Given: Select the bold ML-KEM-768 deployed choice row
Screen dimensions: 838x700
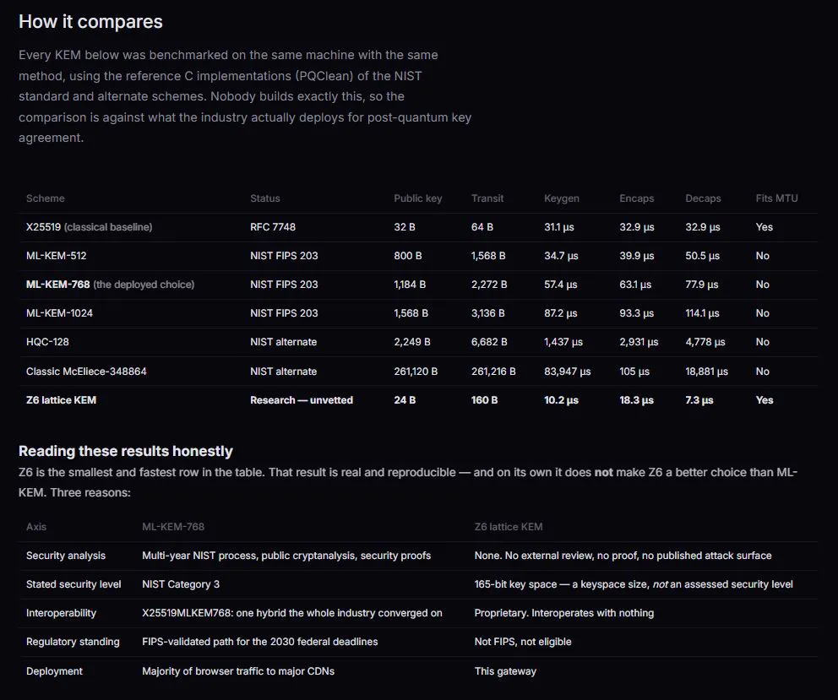Looking at the screenshot, I should 418,285.
